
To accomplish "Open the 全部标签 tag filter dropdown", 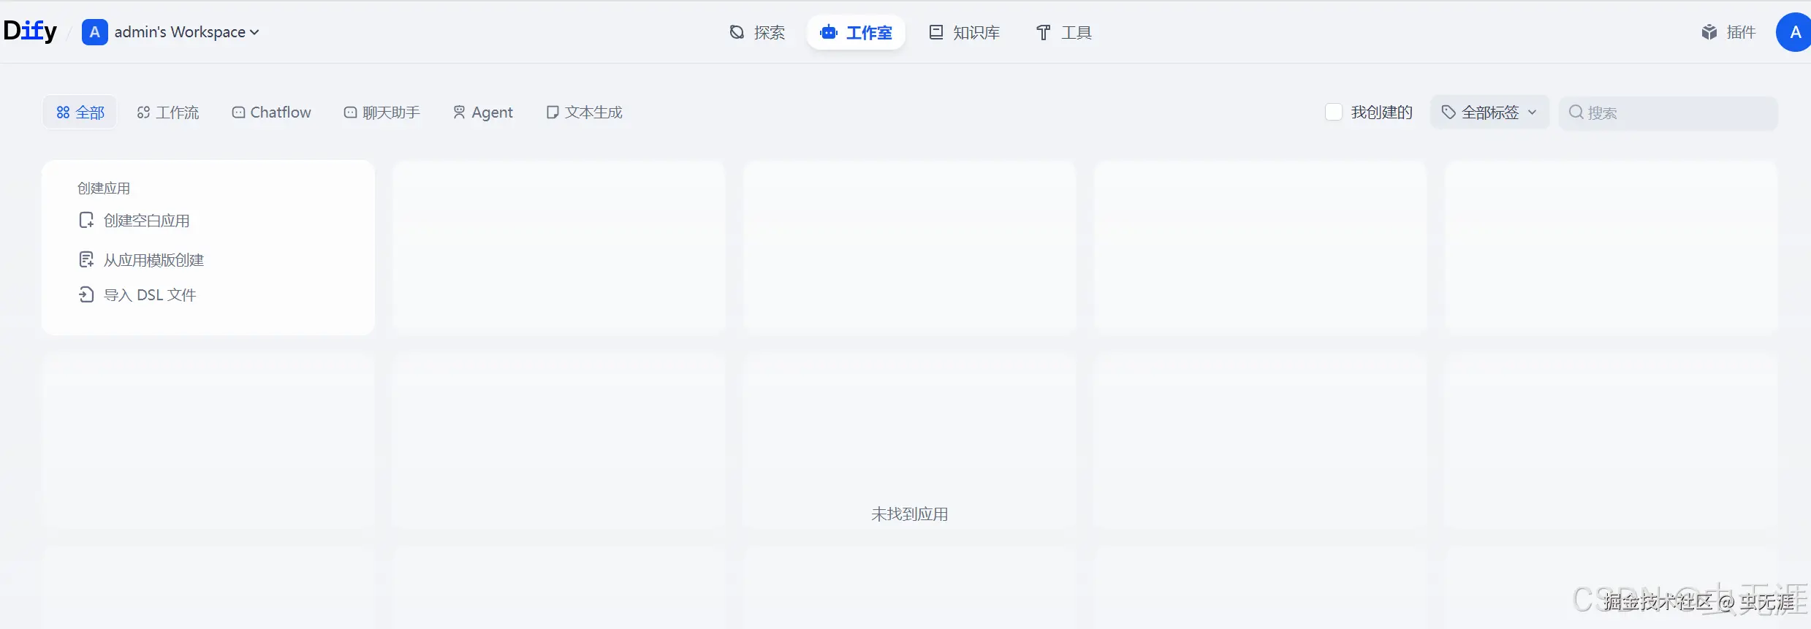I will pyautogui.click(x=1489, y=113).
